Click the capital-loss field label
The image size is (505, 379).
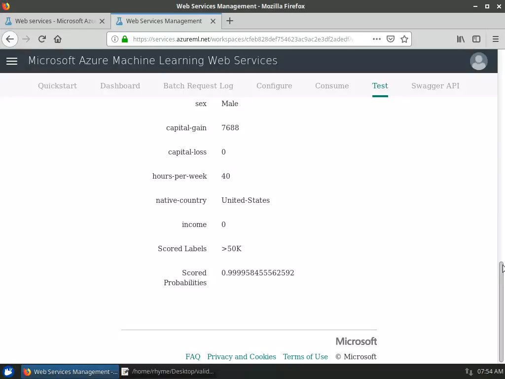pyautogui.click(x=187, y=152)
